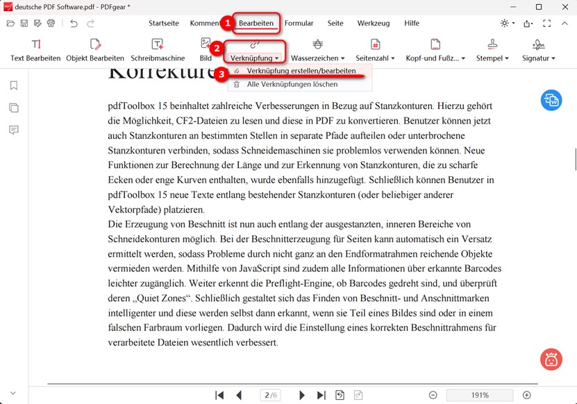Open the theme brightness dropdown
The height and width of the screenshot is (404, 577).
click(508, 24)
